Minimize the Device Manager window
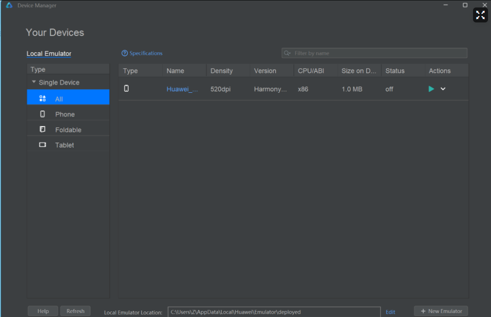Image resolution: width=491 pixels, height=317 pixels. [446, 5]
